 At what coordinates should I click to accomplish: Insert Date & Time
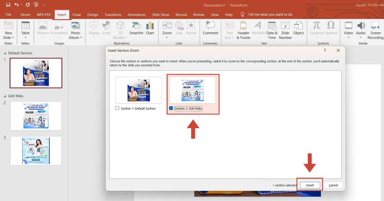[272, 30]
